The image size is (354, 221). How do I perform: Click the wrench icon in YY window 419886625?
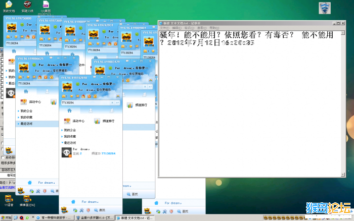(38, 191)
